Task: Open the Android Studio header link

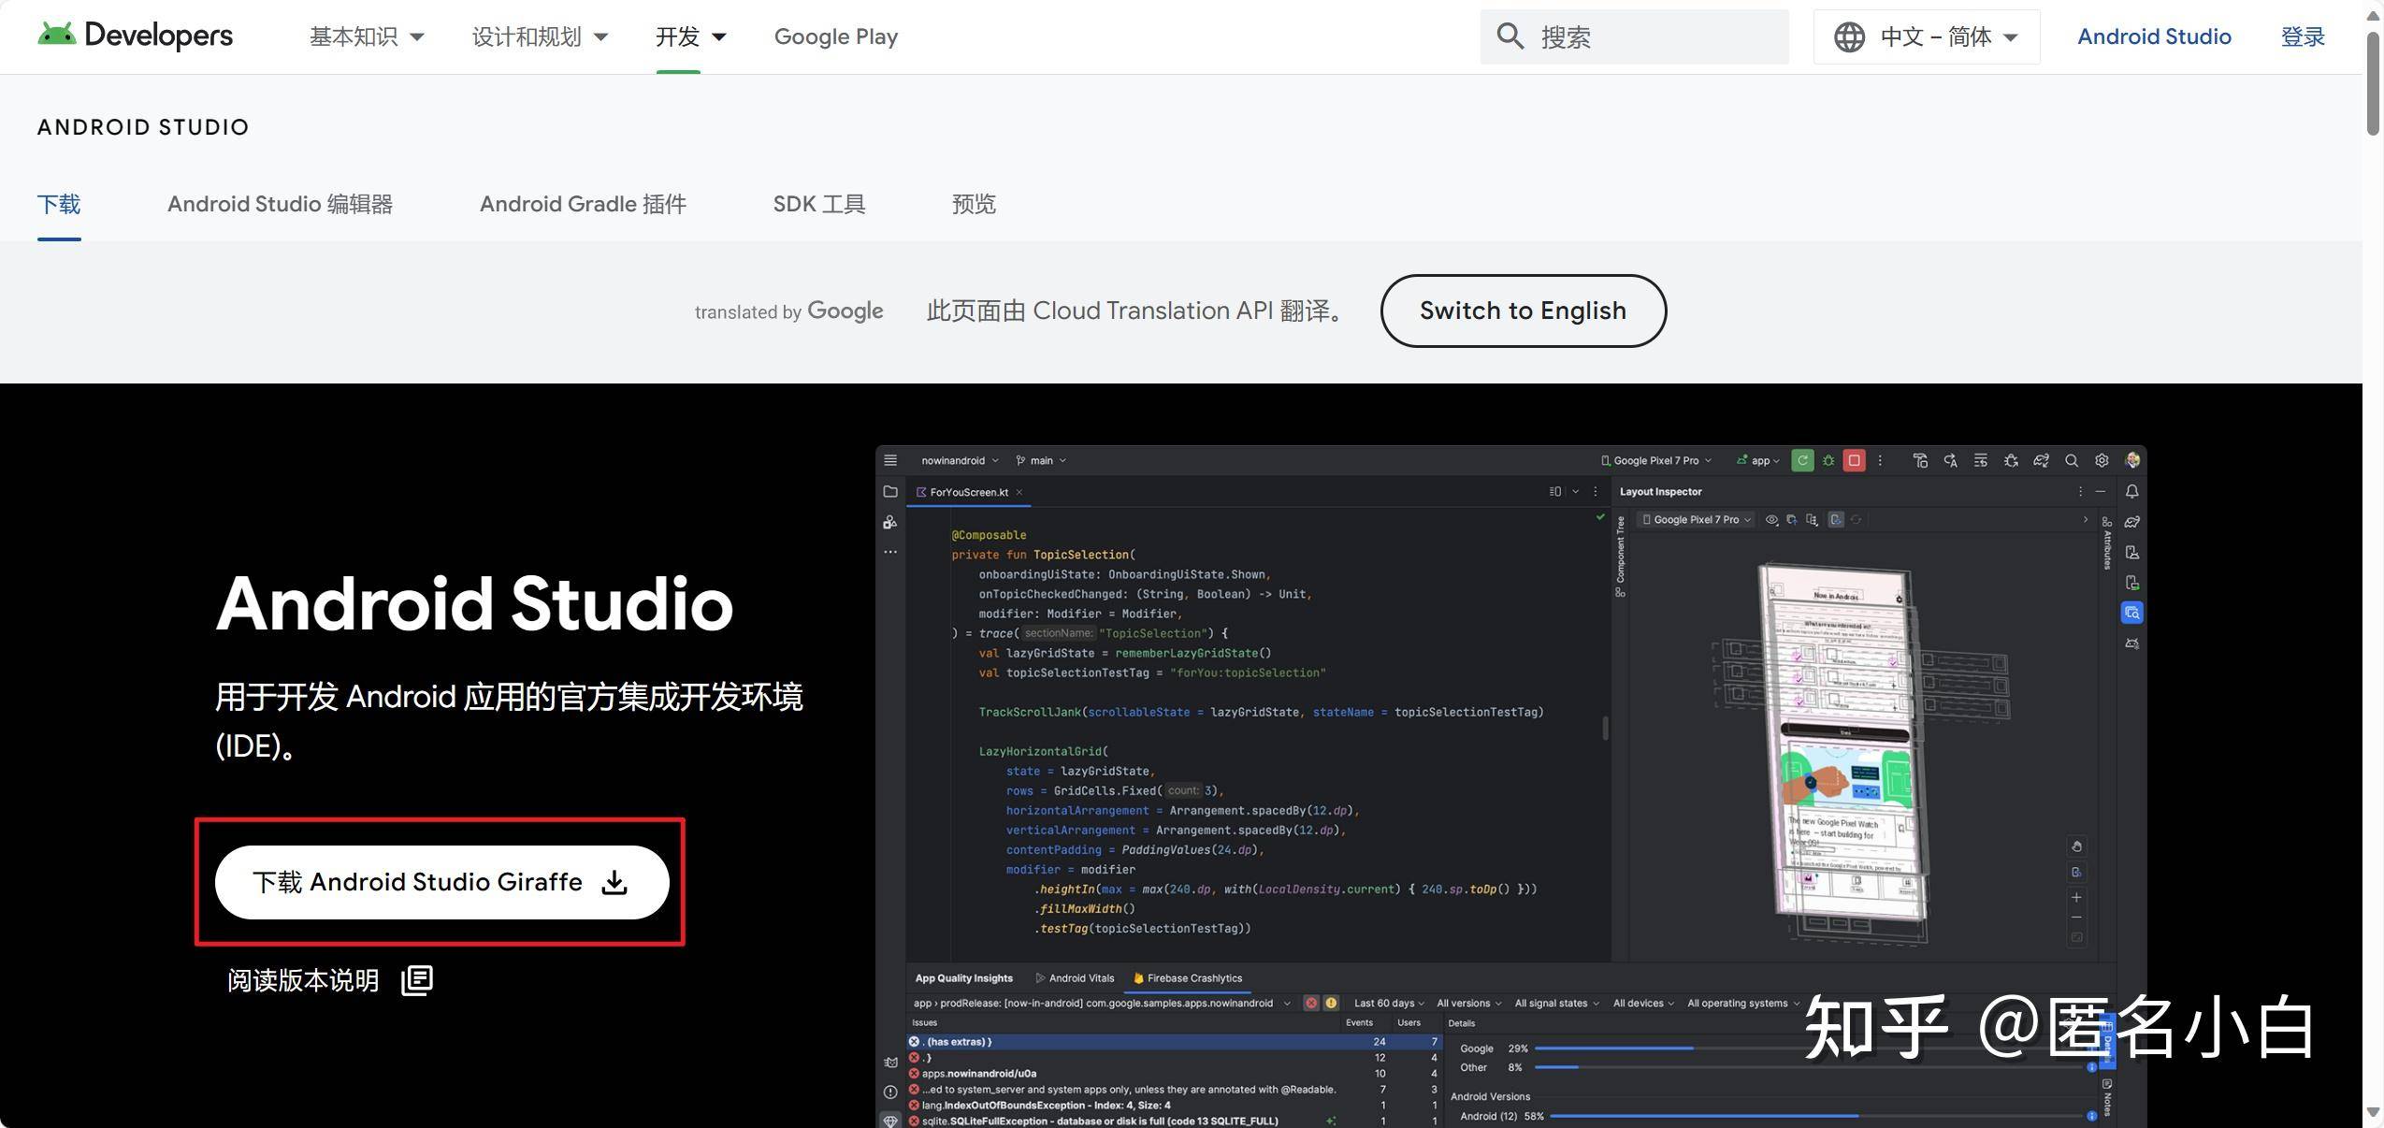Action: point(2154,36)
